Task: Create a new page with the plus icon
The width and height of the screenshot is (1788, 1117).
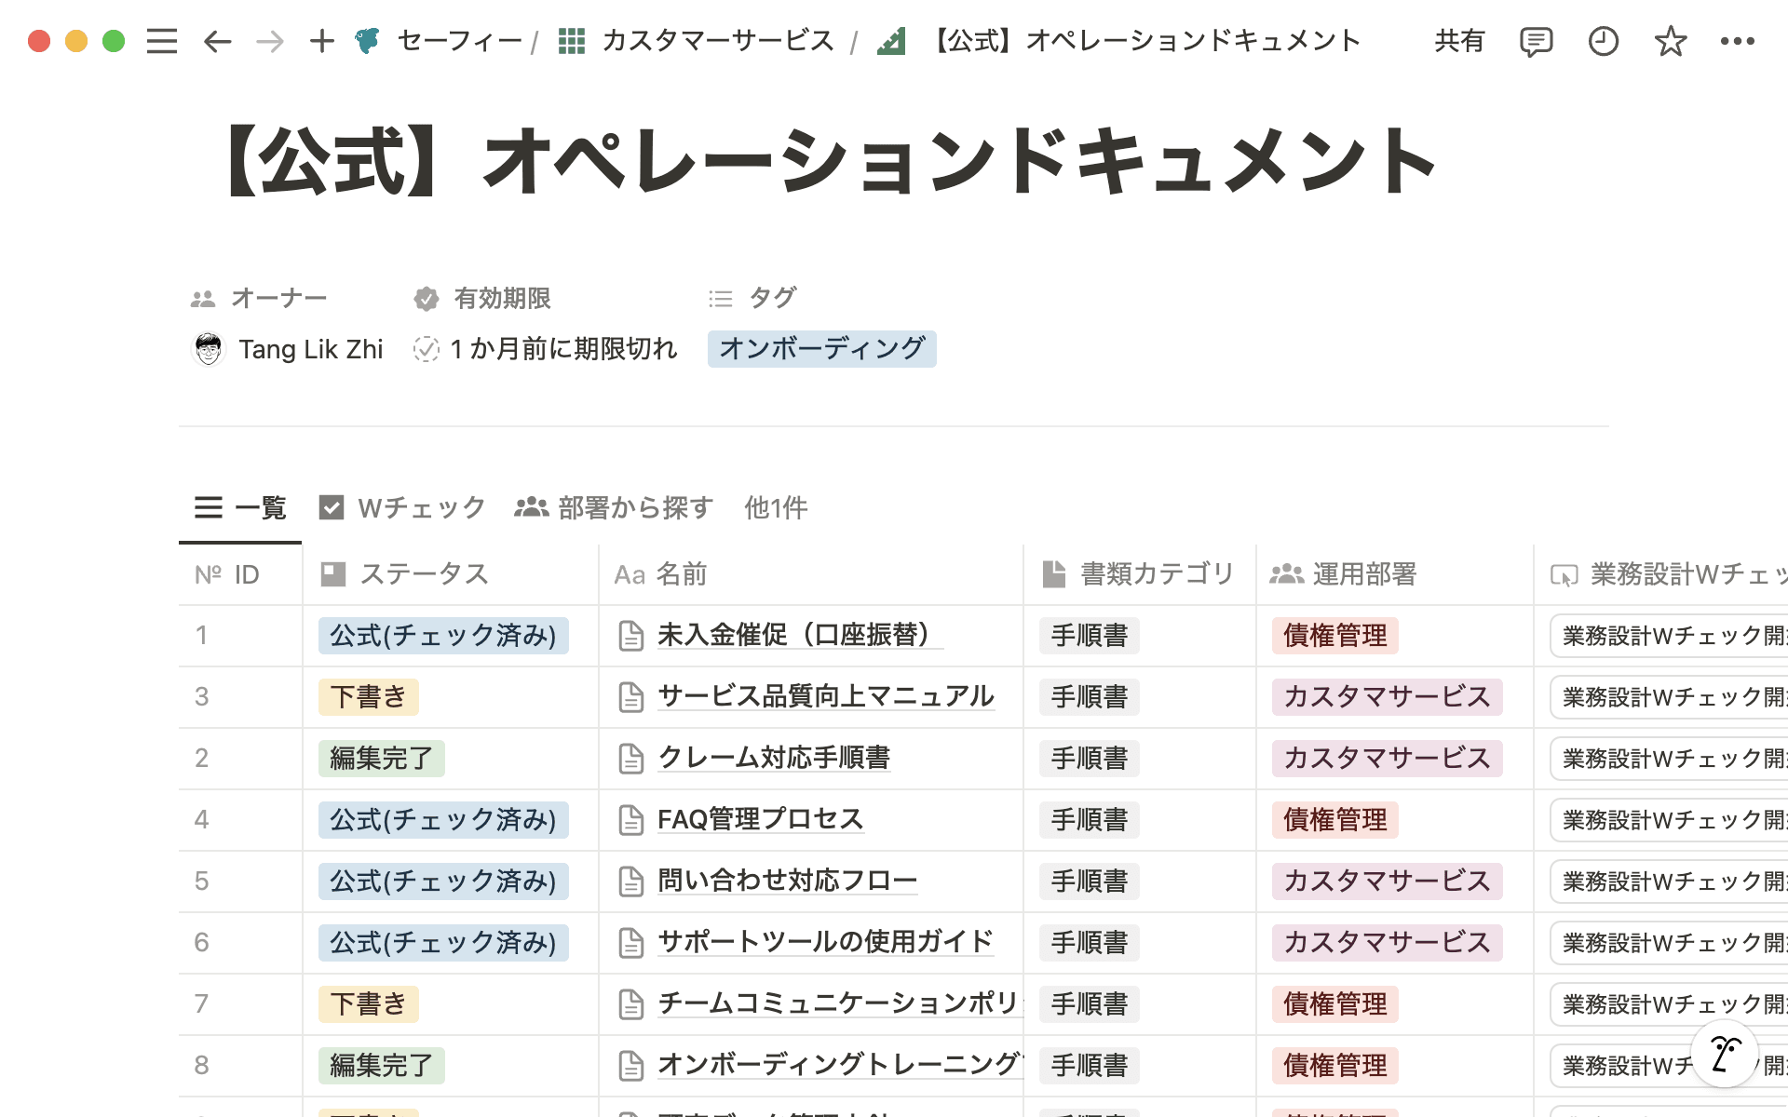Action: tap(321, 41)
